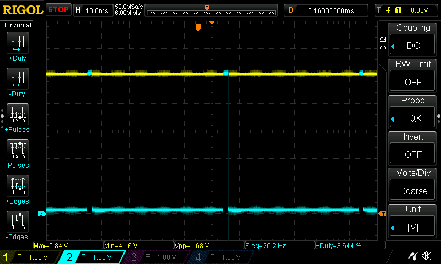This screenshot has width=441, height=264.
Task: Select the -Pulses measurement icon
Action: pos(18,150)
